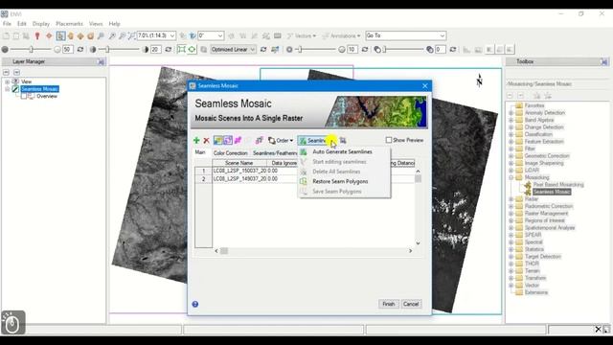Image resolution: width=613 pixels, height=345 pixels.
Task: Activate the Zoom magnifier tool
Action: (101, 35)
